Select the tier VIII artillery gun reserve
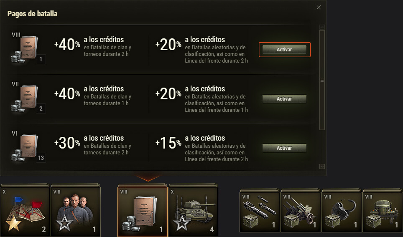 pyautogui.click(x=301, y=212)
